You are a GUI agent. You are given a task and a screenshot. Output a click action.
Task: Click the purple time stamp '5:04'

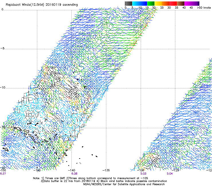[170, 174]
